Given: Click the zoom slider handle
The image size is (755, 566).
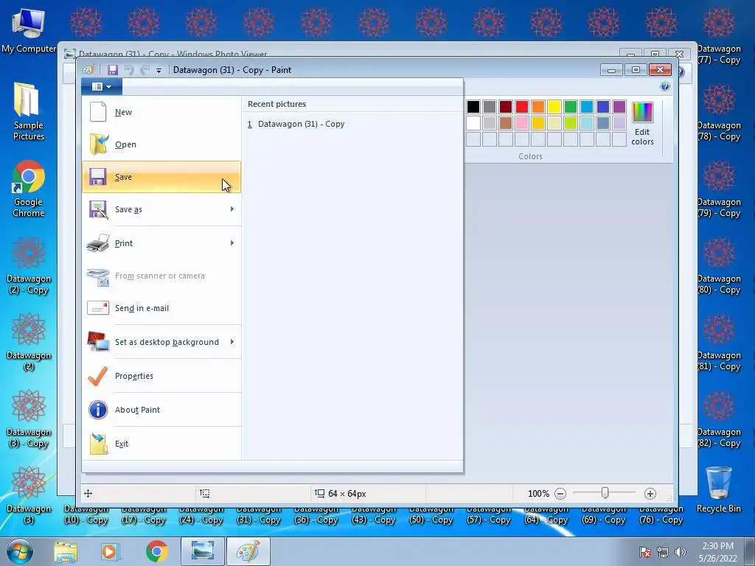Looking at the screenshot, I should pos(605,493).
